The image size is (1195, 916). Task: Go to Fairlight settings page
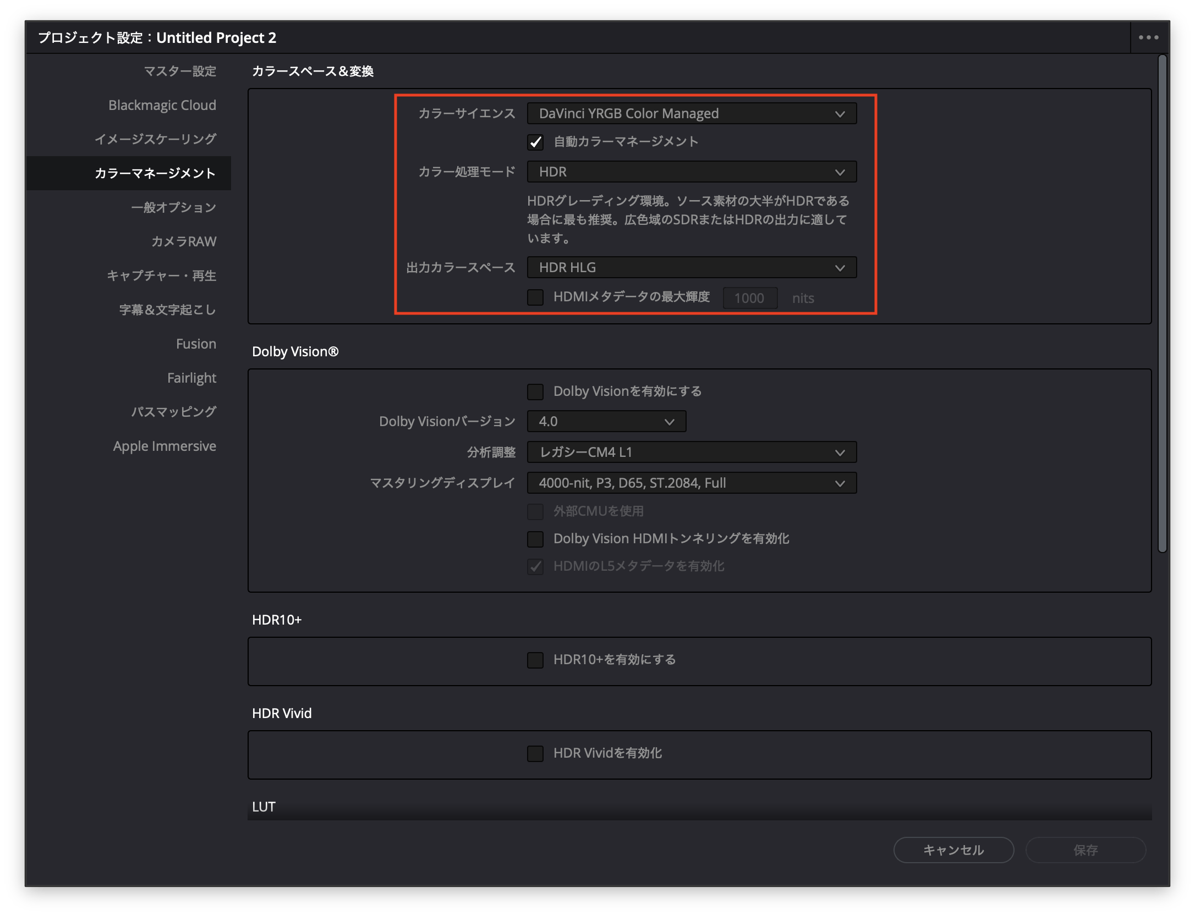click(x=192, y=378)
